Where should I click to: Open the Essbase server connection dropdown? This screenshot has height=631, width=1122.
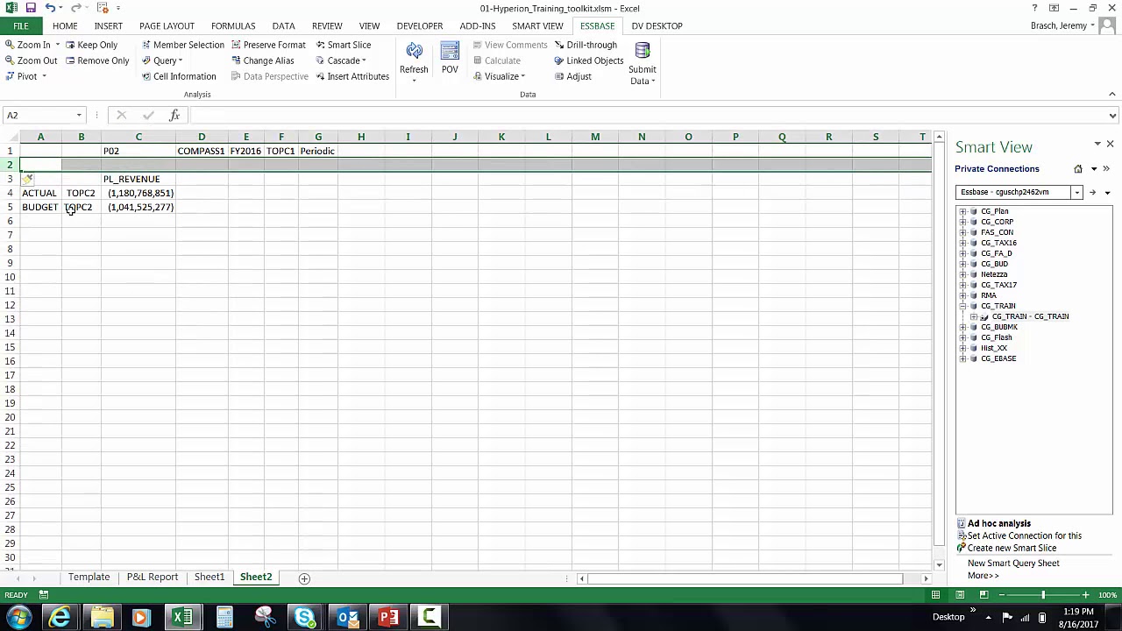1076,192
